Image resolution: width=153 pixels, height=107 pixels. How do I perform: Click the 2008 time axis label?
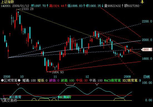click(7, 77)
